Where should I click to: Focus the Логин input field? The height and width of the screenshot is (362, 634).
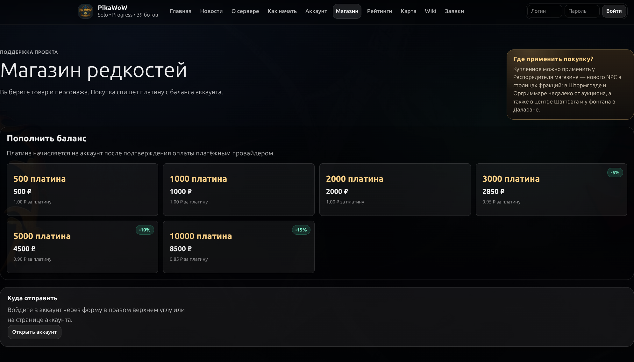click(545, 11)
